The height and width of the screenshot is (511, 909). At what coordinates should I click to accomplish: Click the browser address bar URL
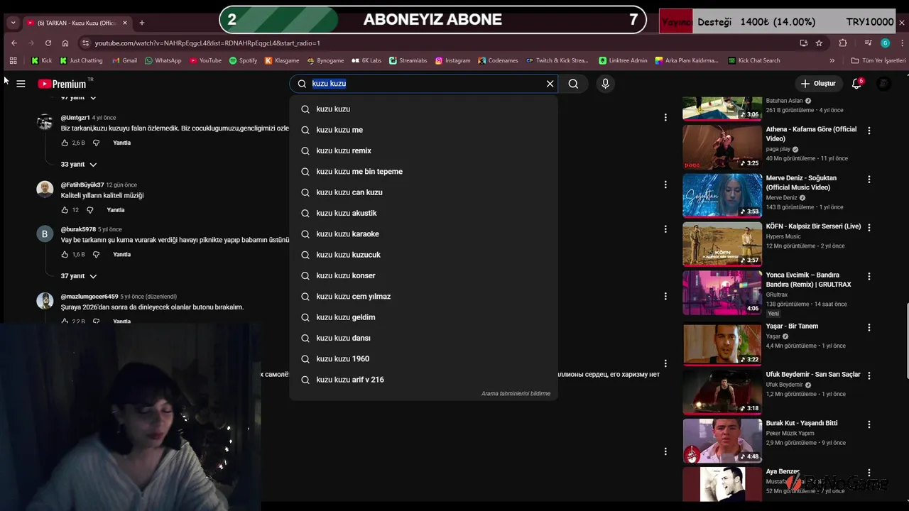tap(207, 43)
